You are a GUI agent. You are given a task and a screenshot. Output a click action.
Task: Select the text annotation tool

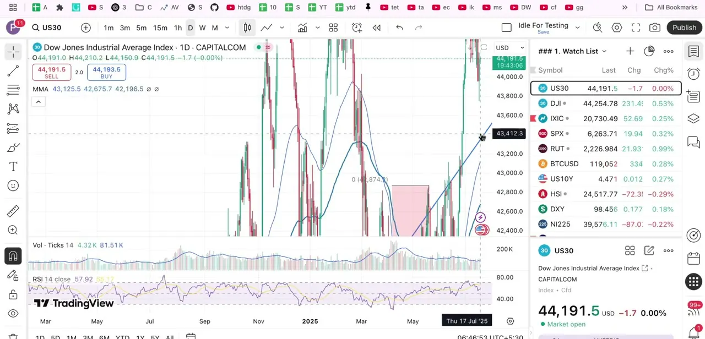[x=13, y=167]
